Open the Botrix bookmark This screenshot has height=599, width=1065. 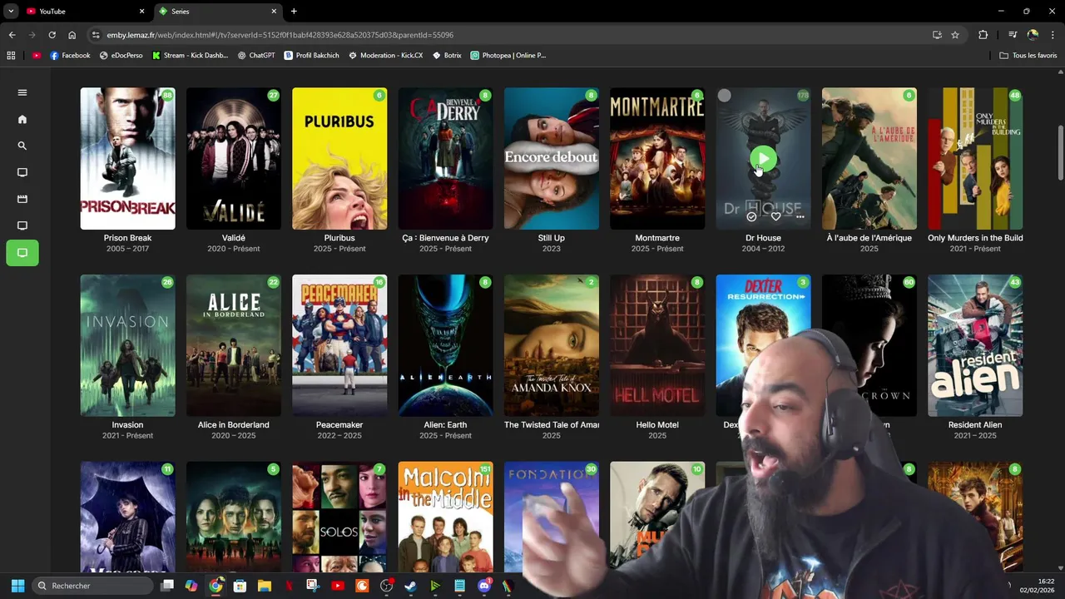point(447,55)
